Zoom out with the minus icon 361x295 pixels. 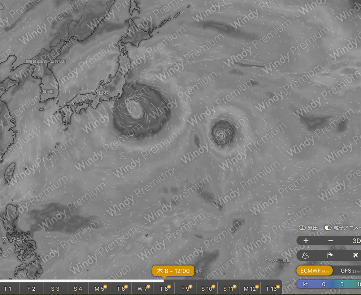click(x=331, y=241)
